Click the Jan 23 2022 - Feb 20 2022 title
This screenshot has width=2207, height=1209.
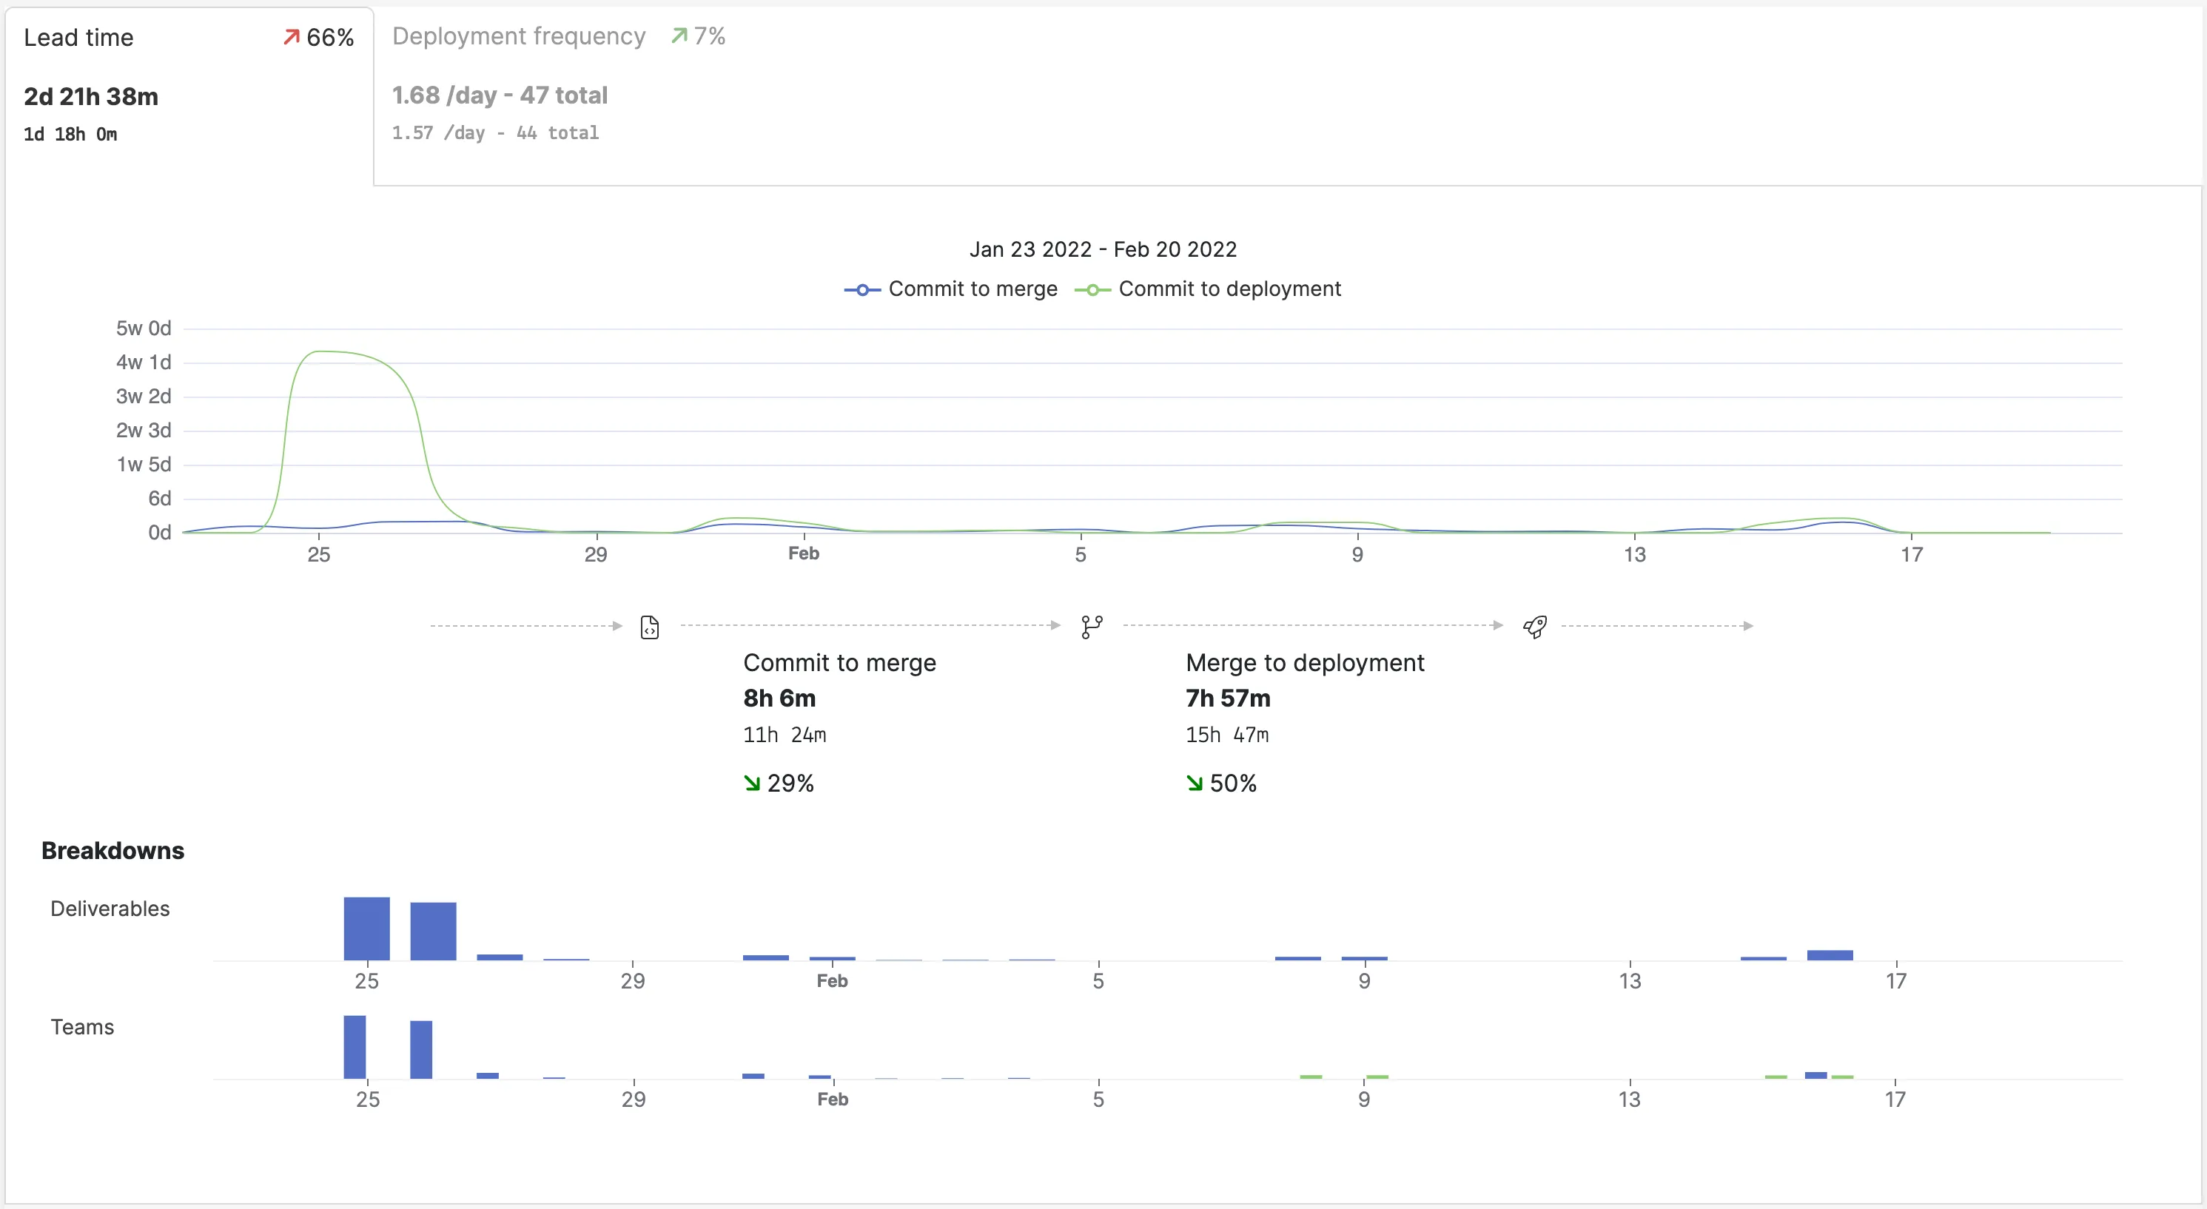coord(1103,249)
